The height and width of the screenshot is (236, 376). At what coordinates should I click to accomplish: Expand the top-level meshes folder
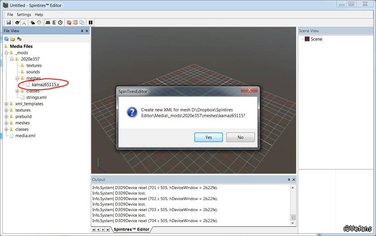[7, 123]
